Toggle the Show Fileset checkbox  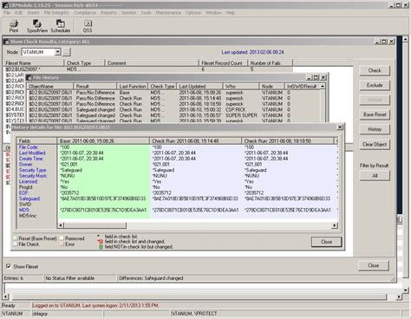tap(9, 266)
